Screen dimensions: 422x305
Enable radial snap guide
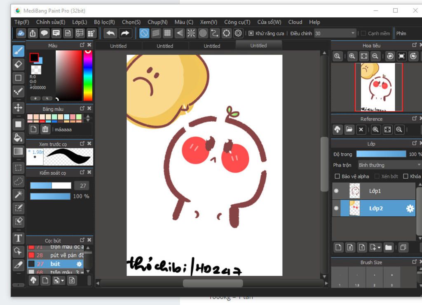191,33
